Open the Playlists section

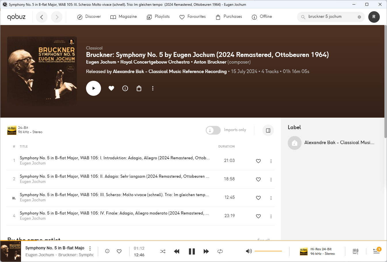(x=158, y=17)
